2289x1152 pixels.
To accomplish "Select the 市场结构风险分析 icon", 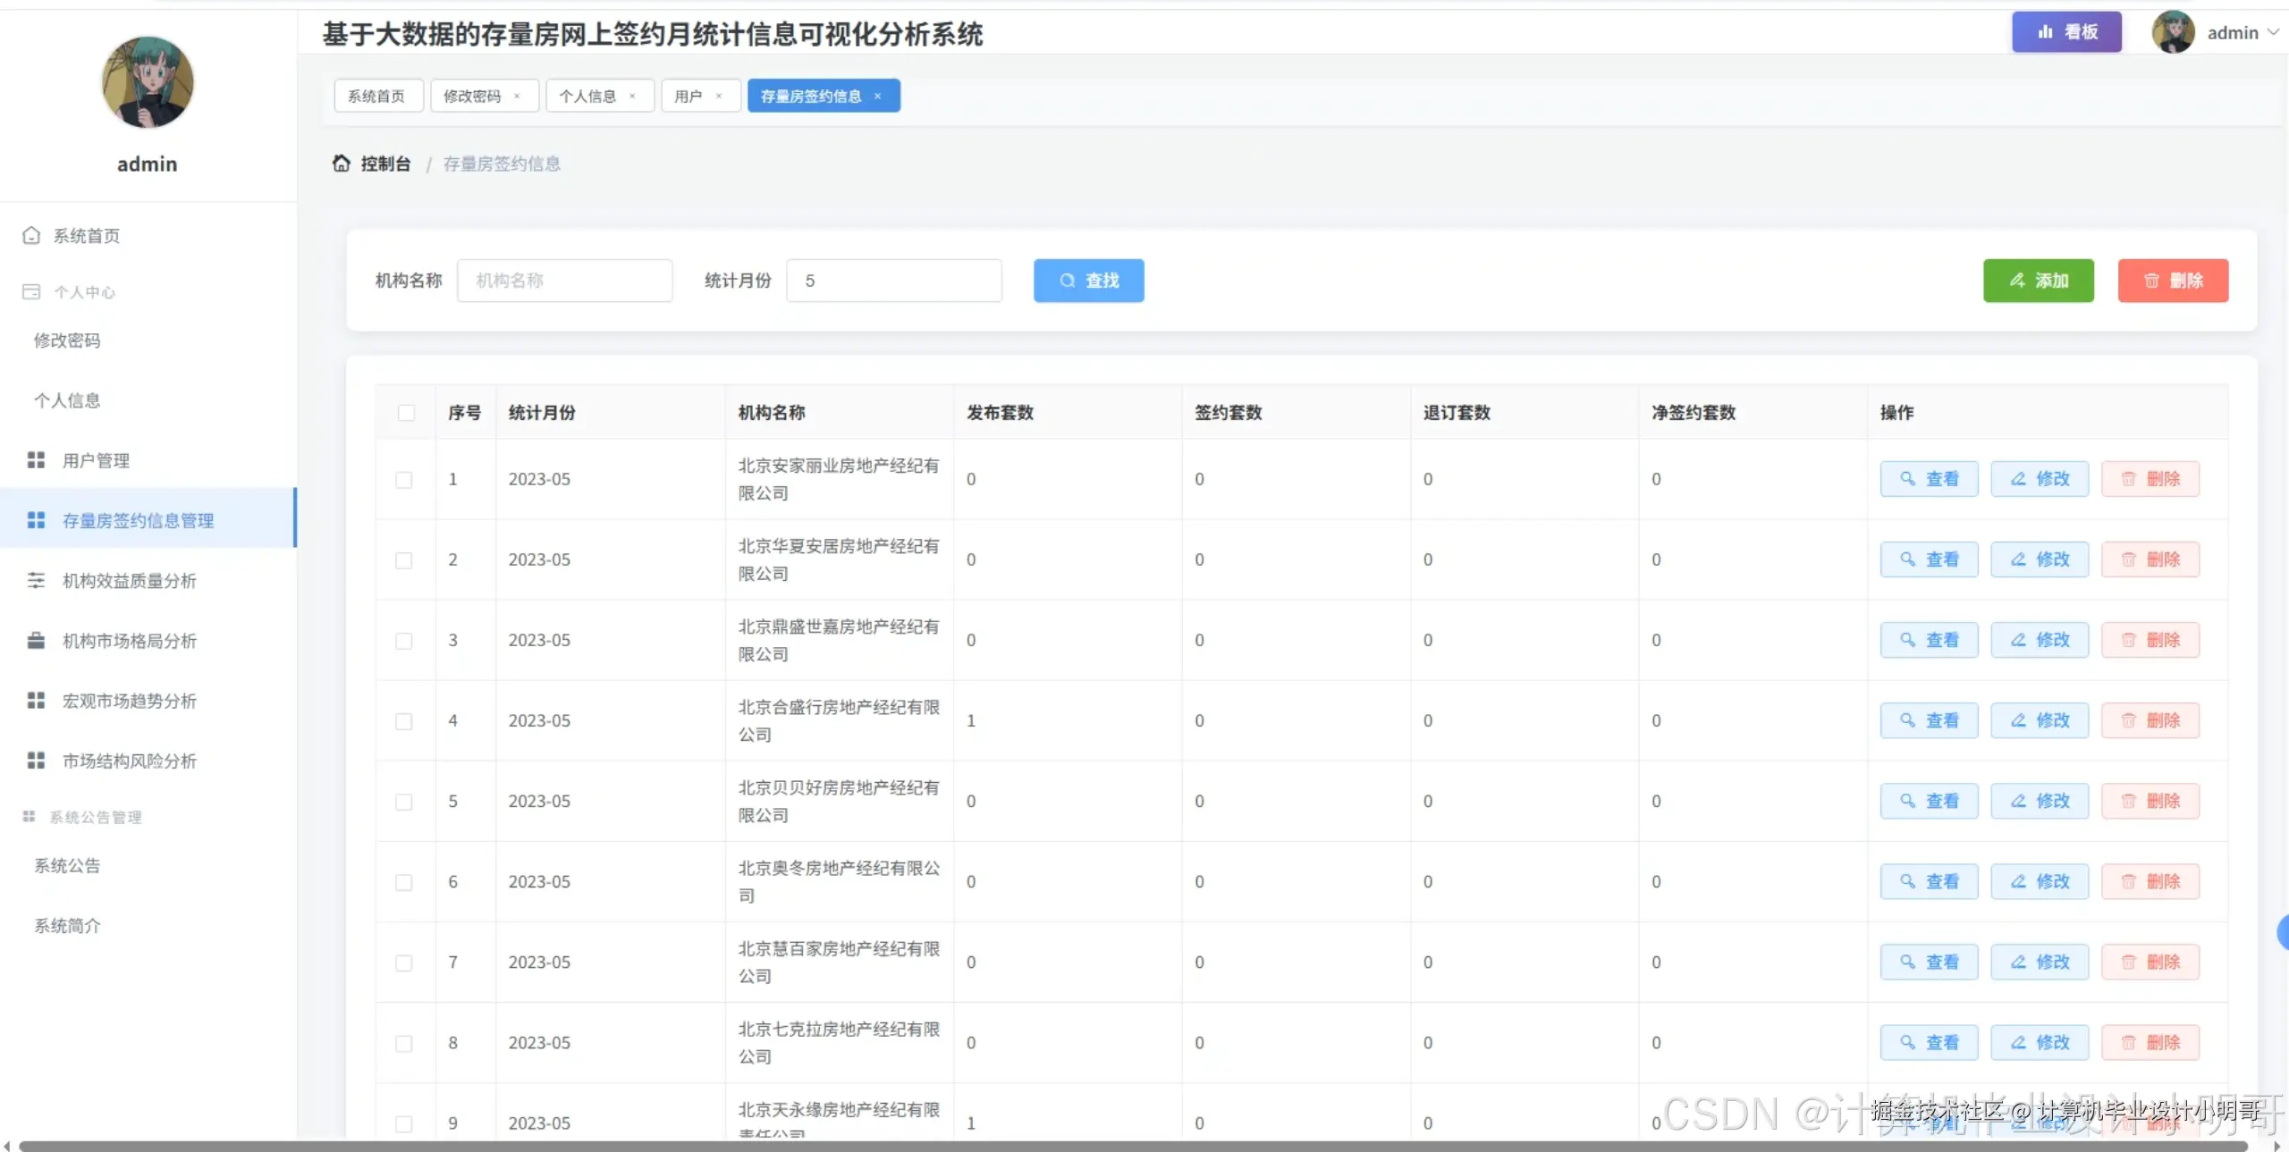I will [x=36, y=761].
